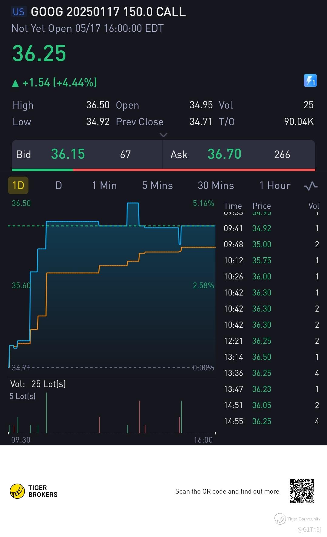Select the 13:47 trade at 36.23

(272, 389)
